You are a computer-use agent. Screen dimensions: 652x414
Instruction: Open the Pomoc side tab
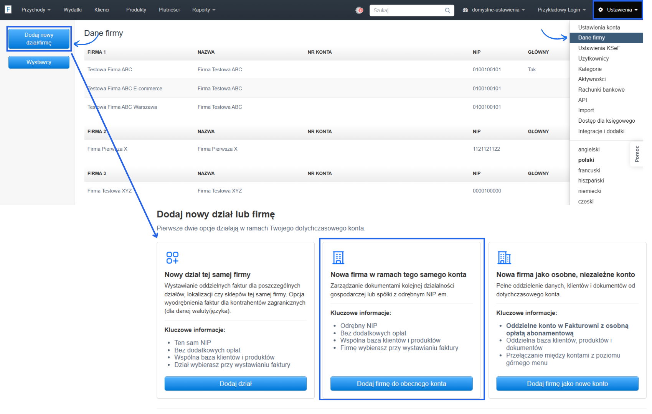pyautogui.click(x=637, y=154)
